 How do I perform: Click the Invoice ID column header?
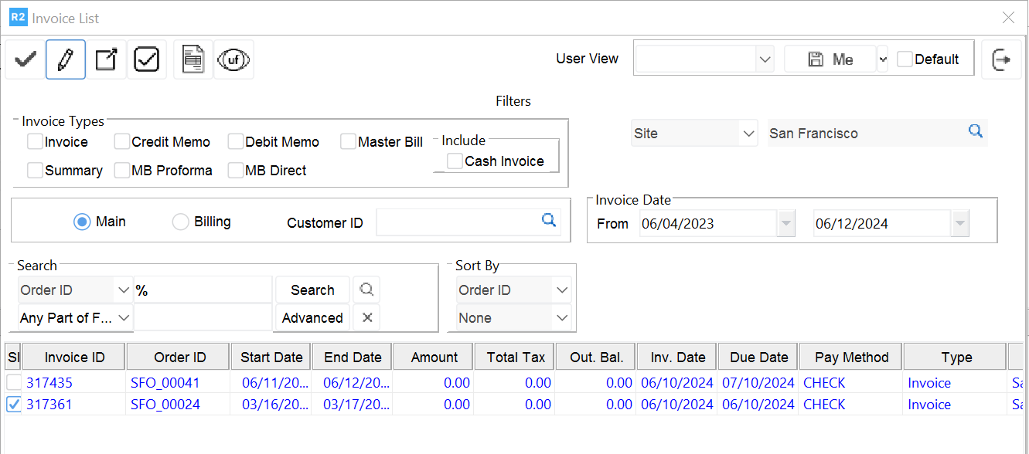tap(74, 357)
